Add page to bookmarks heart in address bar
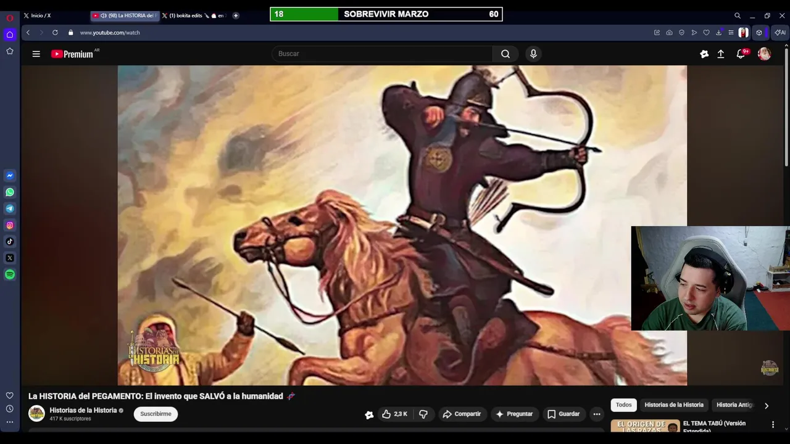This screenshot has width=790, height=444. point(706,33)
